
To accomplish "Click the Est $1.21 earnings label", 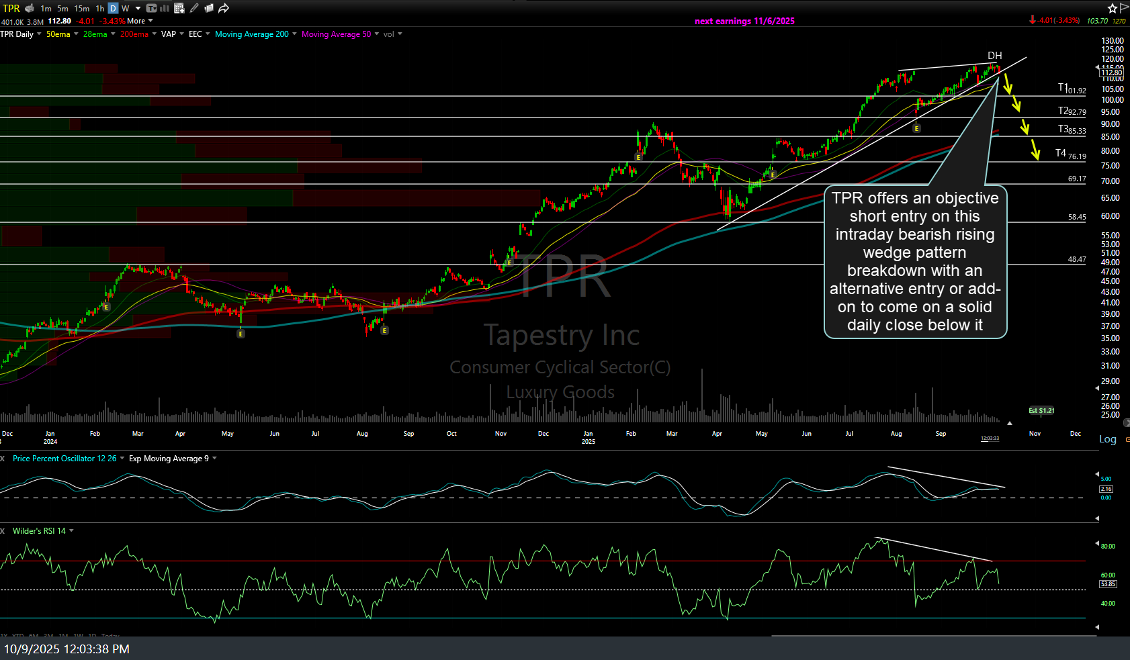I will (x=1041, y=410).
